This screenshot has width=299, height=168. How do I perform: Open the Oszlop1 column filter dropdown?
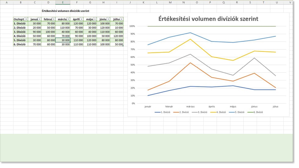click(26, 19)
